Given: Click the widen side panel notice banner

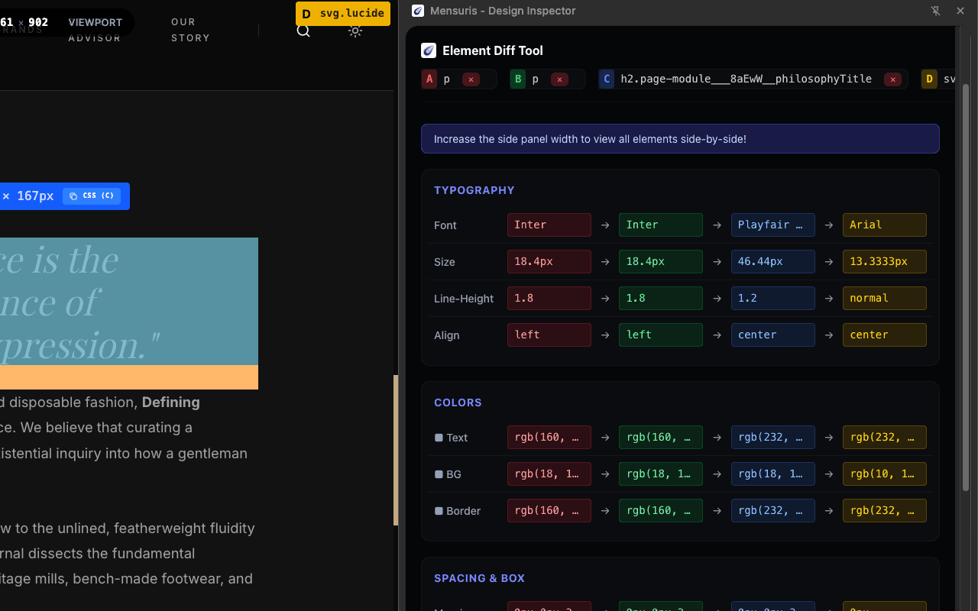Looking at the screenshot, I should tap(680, 139).
